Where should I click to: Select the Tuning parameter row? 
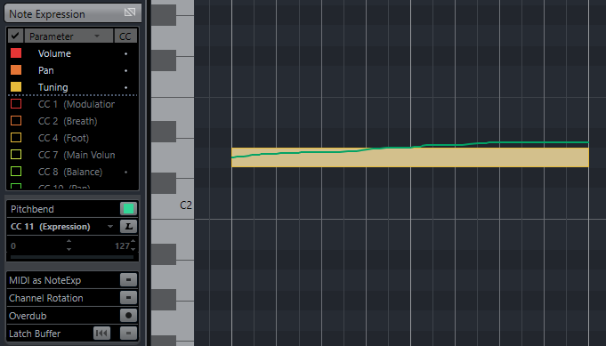tap(73, 87)
